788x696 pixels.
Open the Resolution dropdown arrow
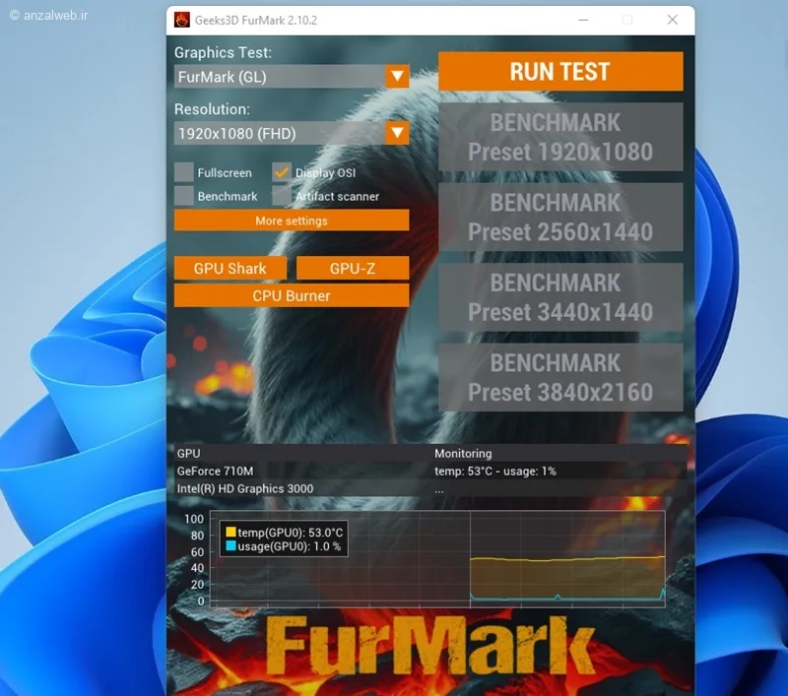(397, 133)
